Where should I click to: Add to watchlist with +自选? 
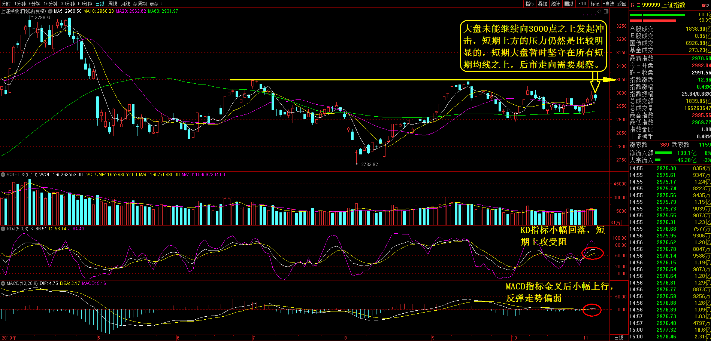pyautogui.click(x=609, y=4)
